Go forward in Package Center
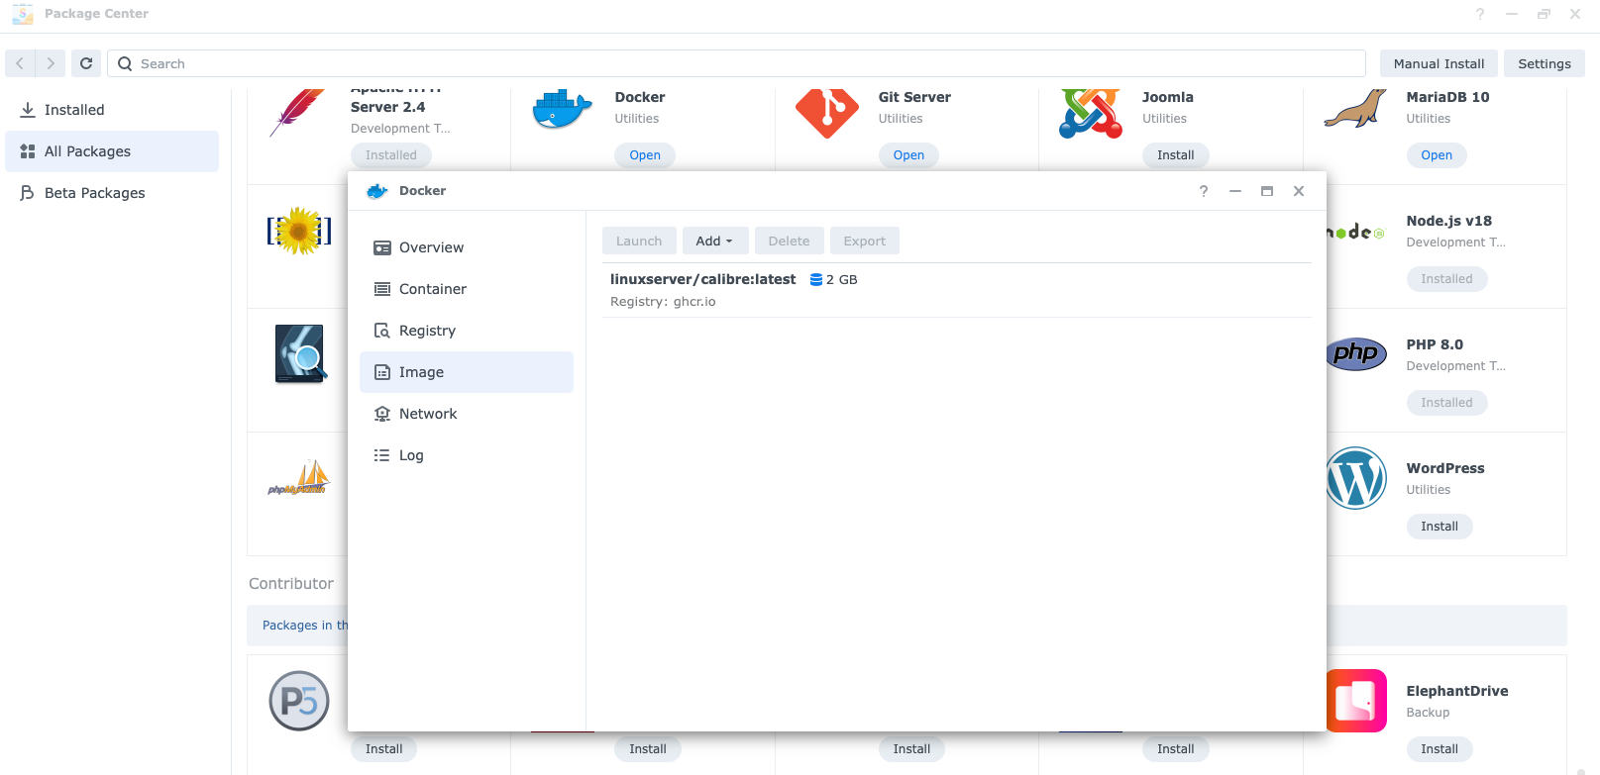The image size is (1600, 775). (x=51, y=63)
